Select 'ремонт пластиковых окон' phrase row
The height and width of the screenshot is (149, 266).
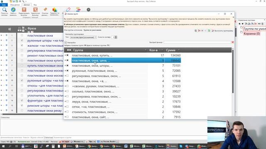[x=45, y=55]
